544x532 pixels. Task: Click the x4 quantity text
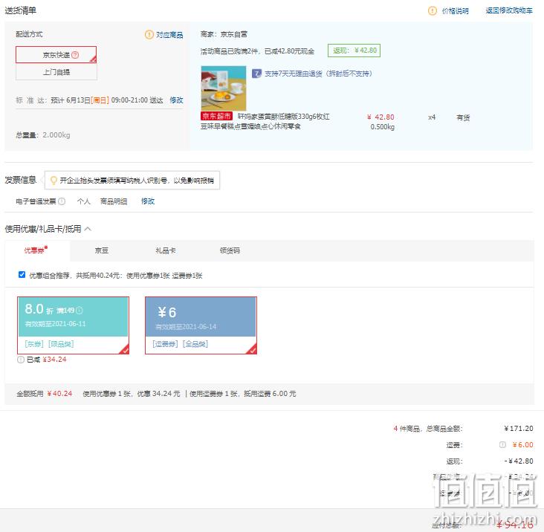pyautogui.click(x=432, y=117)
